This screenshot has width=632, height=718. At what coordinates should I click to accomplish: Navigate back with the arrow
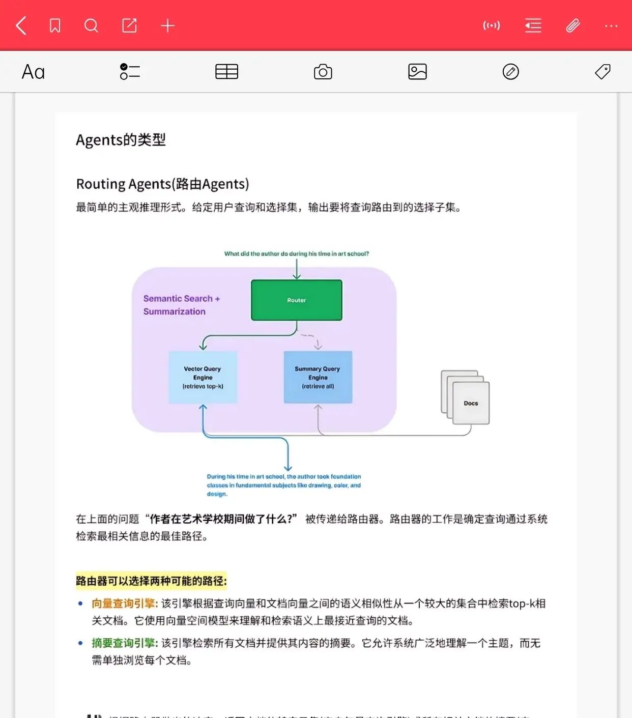tap(20, 25)
